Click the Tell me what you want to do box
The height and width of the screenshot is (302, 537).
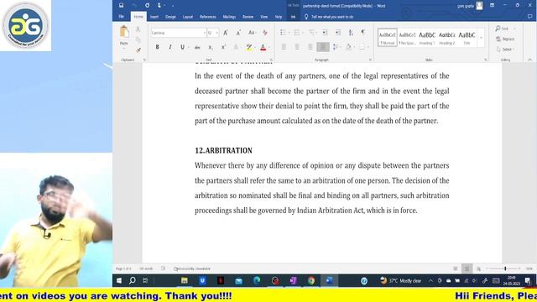(x=329, y=17)
